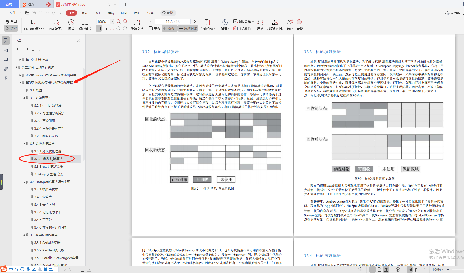The width and height of the screenshot is (464, 273).
Task: Switch to 阅读模式 reading mode
Action: 85,25
